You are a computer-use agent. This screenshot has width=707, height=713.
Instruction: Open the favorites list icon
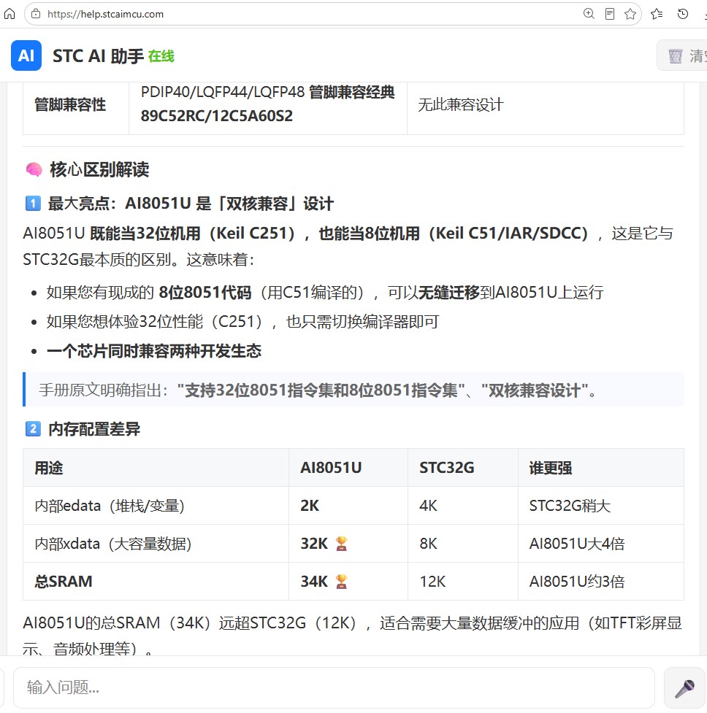coord(657,14)
